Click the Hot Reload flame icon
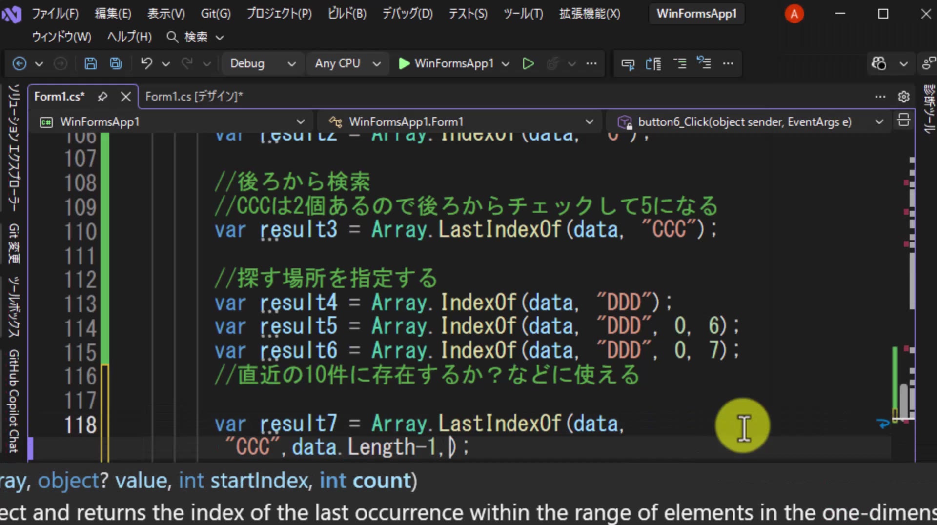This screenshot has height=525, width=937. (x=552, y=63)
